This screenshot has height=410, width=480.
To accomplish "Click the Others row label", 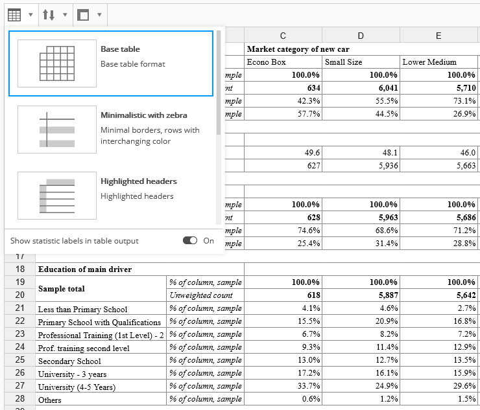I will tap(101, 400).
